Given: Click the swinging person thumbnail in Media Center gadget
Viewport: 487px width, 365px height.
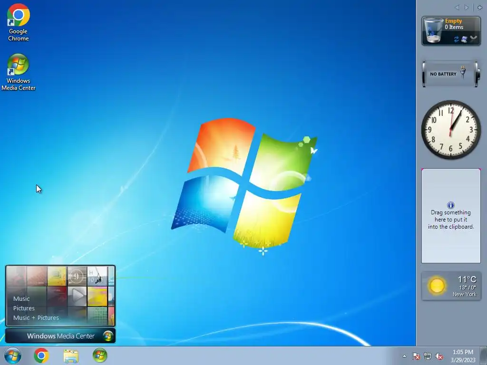Looking at the screenshot, I should 97,276.
